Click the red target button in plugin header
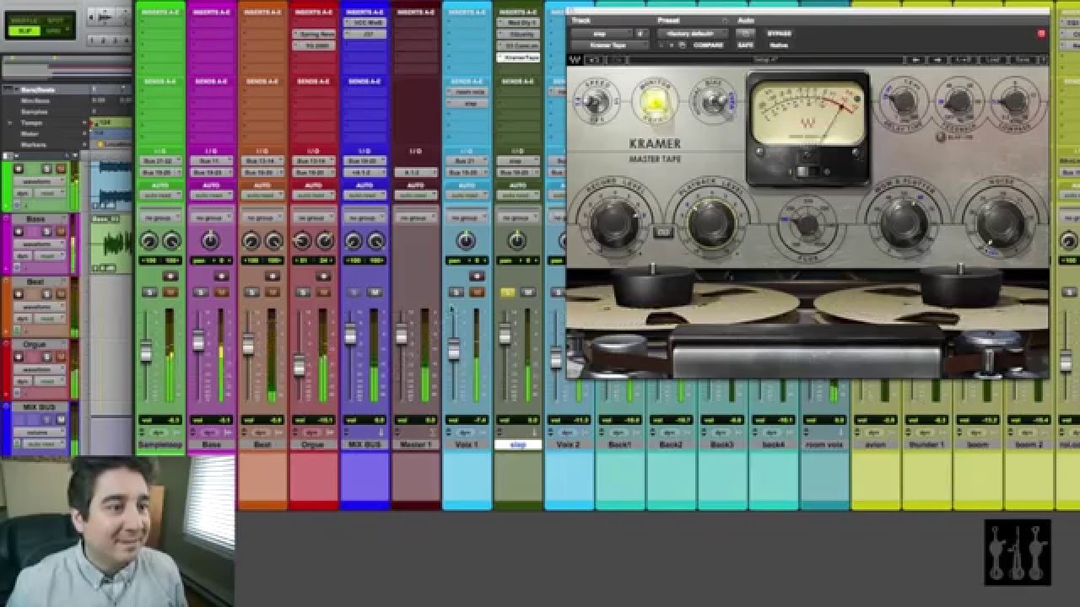This screenshot has height=607, width=1080. (x=1041, y=34)
